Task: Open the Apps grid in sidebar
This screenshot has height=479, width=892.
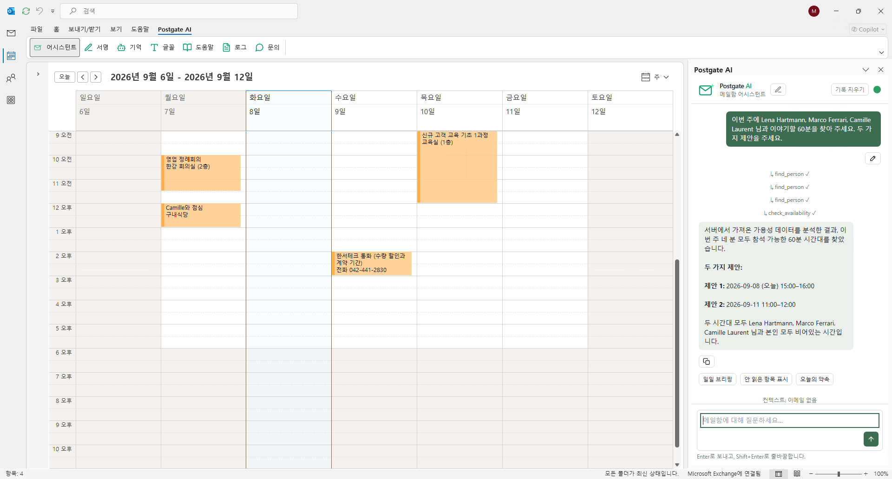Action: coord(11,100)
